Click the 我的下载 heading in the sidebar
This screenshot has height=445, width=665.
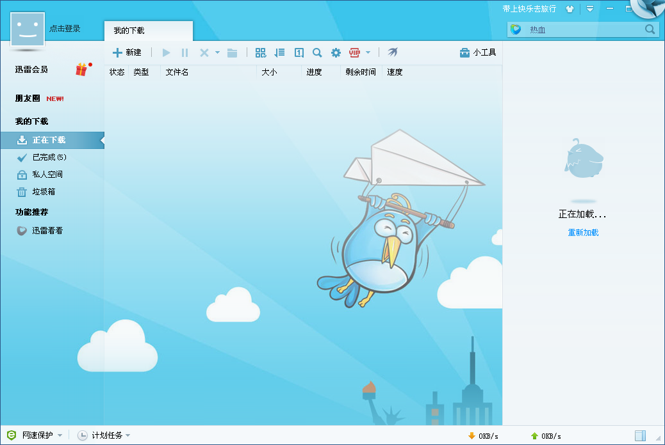(x=32, y=121)
